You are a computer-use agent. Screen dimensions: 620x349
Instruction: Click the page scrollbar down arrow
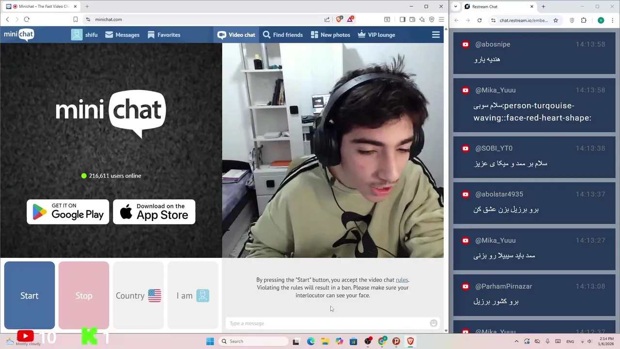coord(446,331)
